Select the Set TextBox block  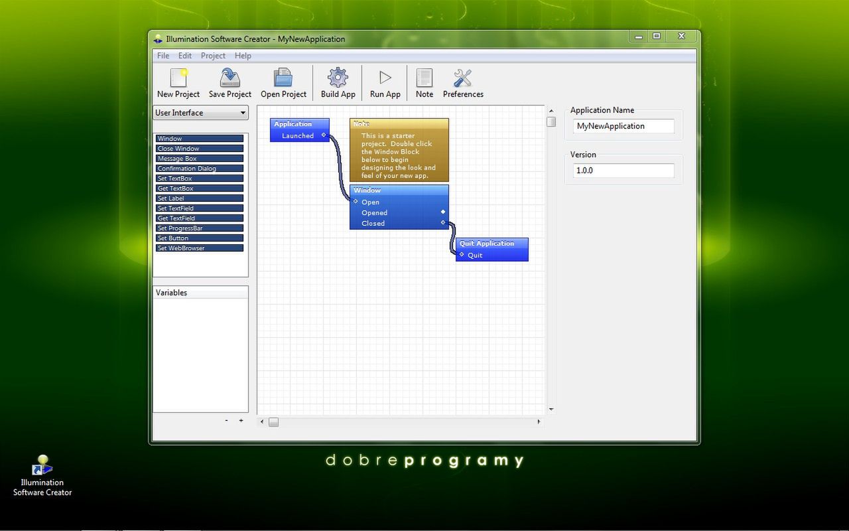[200, 179]
